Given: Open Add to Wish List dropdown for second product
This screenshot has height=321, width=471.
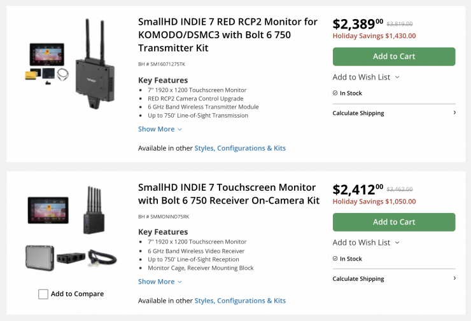Looking at the screenshot, I should (x=366, y=242).
